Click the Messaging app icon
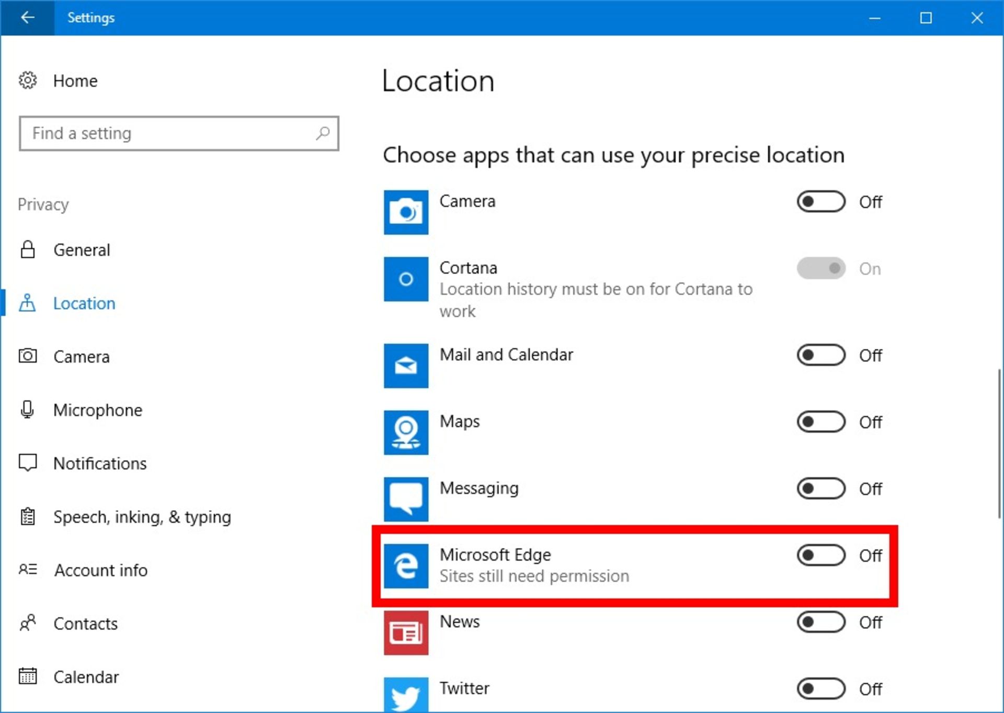Image resolution: width=1004 pixels, height=713 pixels. (x=406, y=499)
